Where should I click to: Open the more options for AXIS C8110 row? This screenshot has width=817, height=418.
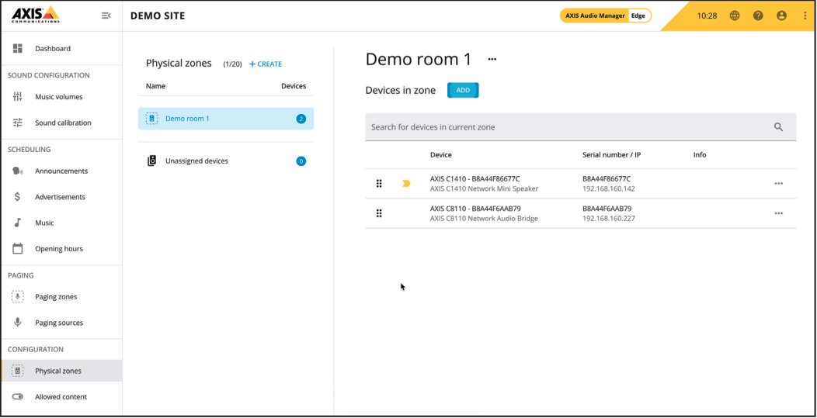click(x=778, y=213)
